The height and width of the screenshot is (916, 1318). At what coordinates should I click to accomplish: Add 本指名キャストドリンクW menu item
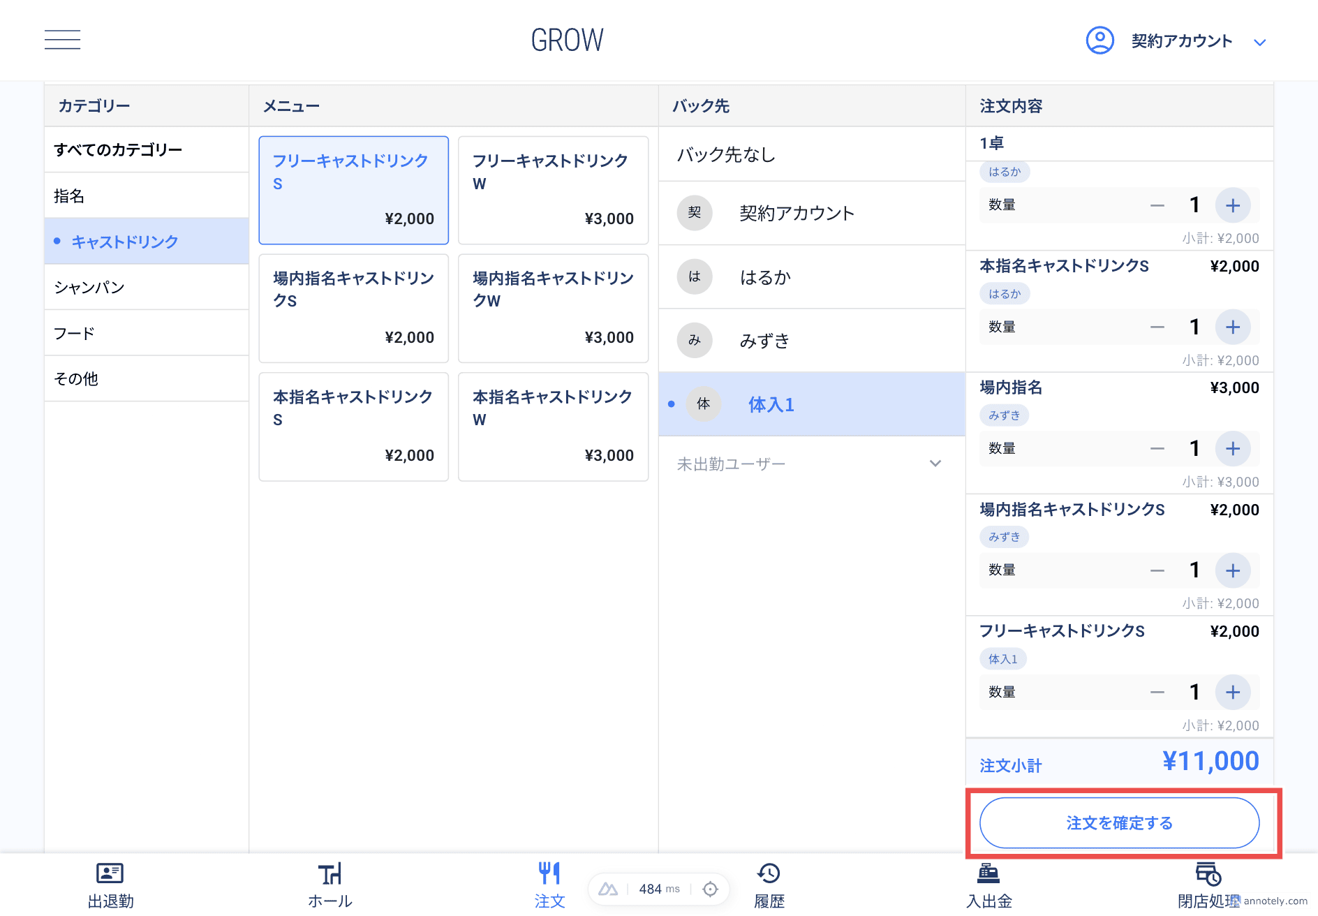coord(553,426)
